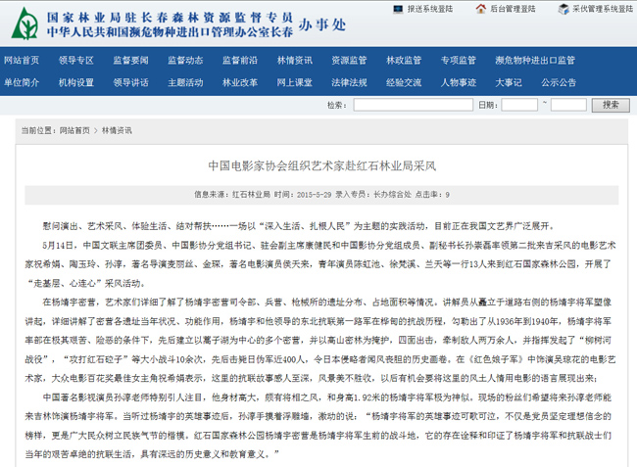
Task: Open the 濒危物种进出口监管 menu item
Action: 535,61
